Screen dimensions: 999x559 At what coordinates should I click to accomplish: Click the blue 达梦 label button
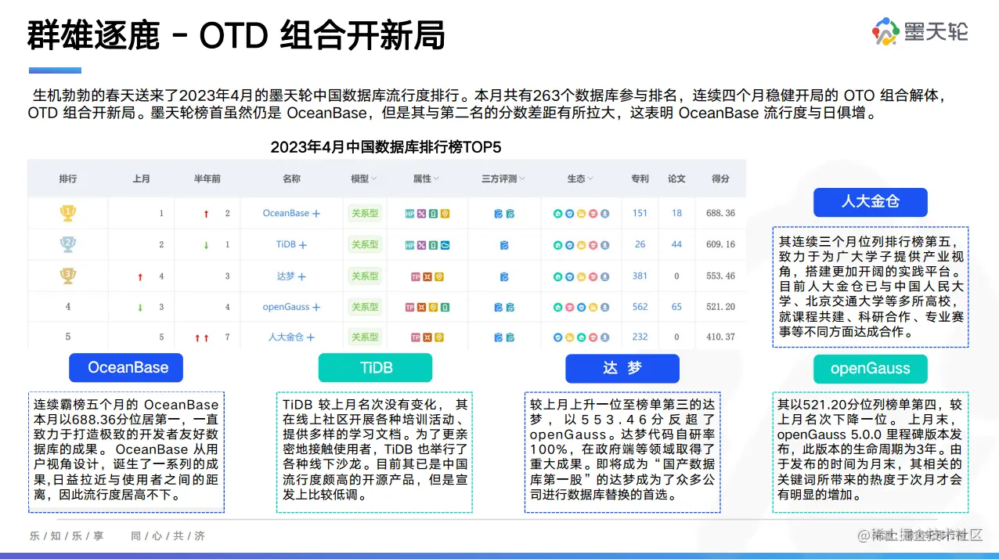[622, 367]
